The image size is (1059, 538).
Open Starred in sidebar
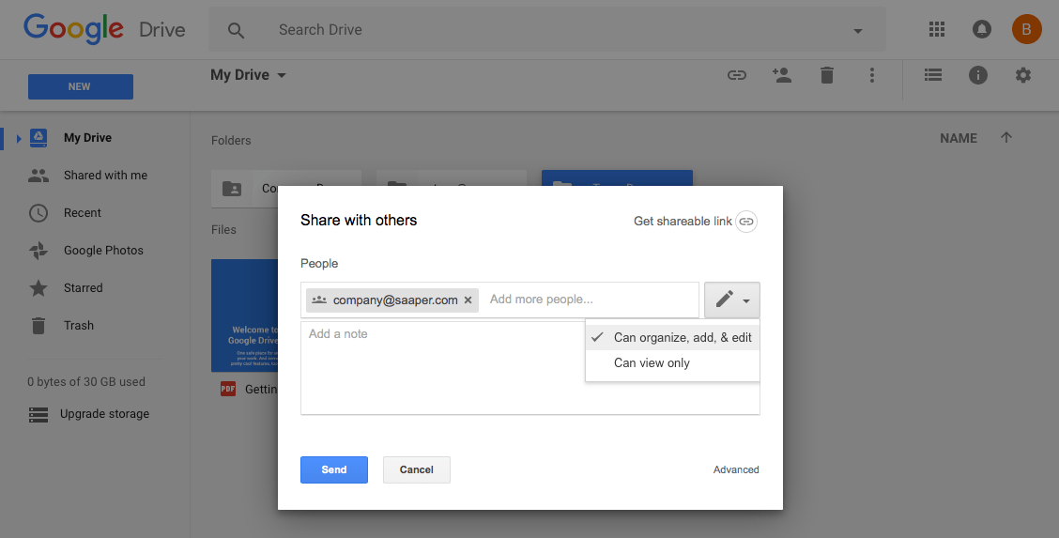(83, 288)
